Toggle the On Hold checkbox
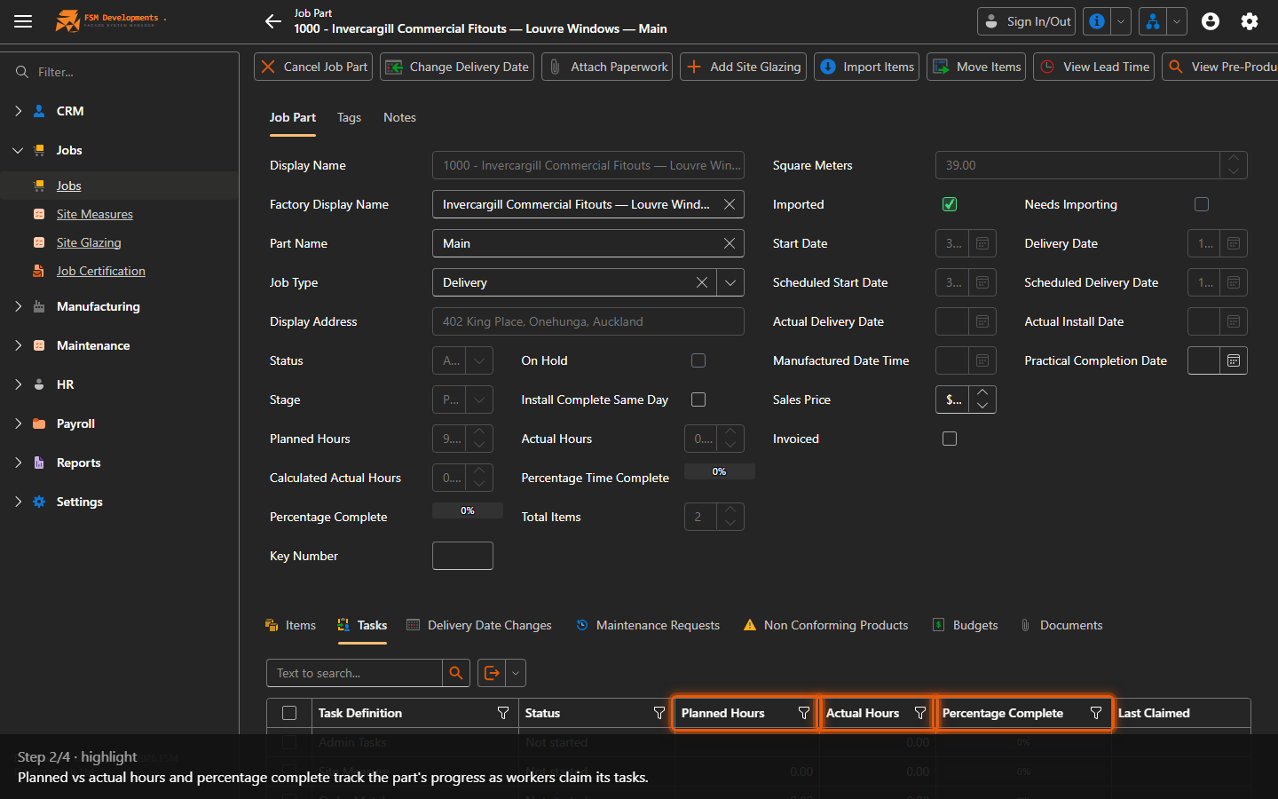The width and height of the screenshot is (1278, 799). [698, 360]
